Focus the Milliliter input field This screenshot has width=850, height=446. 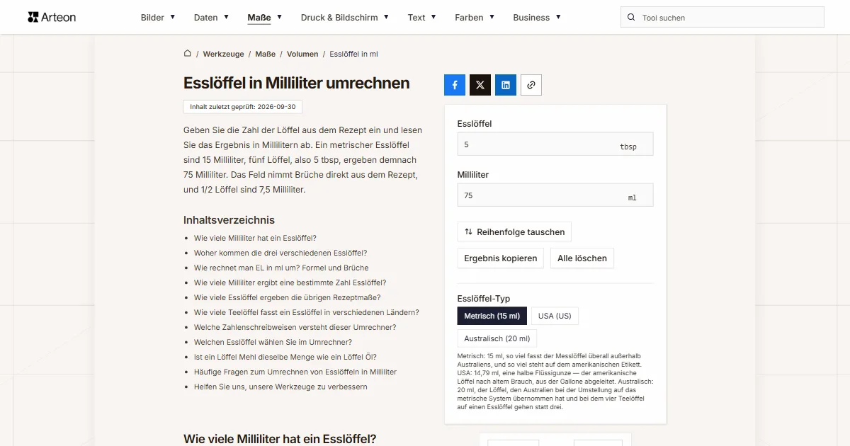click(555, 195)
